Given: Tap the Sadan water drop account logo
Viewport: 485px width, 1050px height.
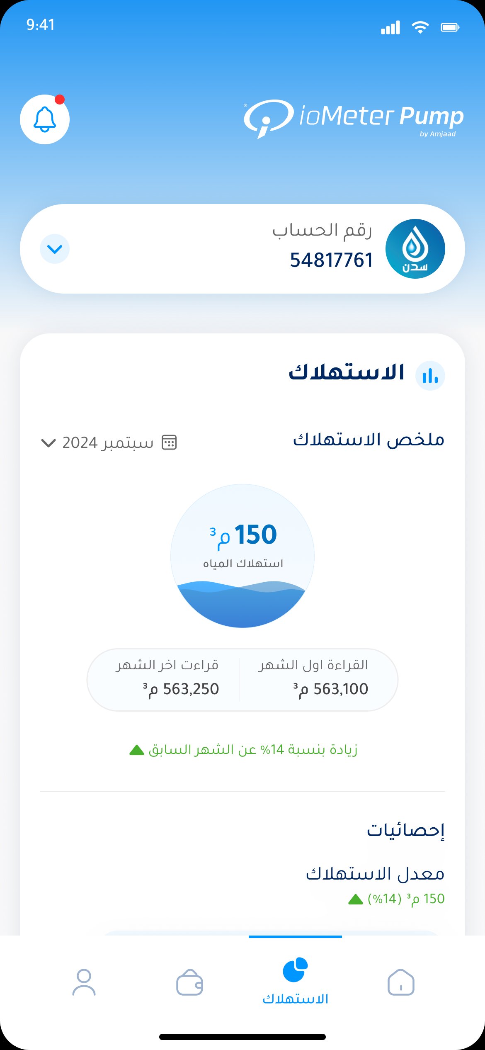Looking at the screenshot, I should (x=415, y=249).
